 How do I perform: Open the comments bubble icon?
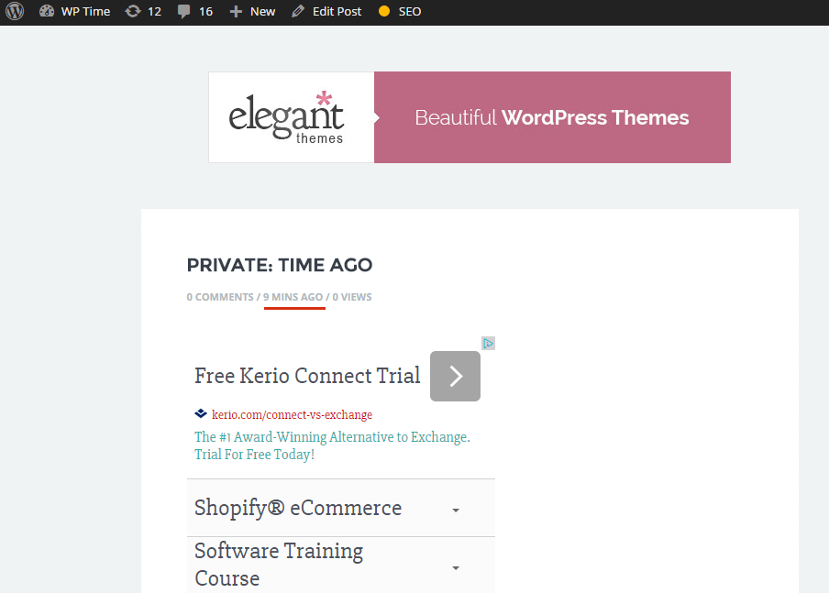pyautogui.click(x=183, y=12)
